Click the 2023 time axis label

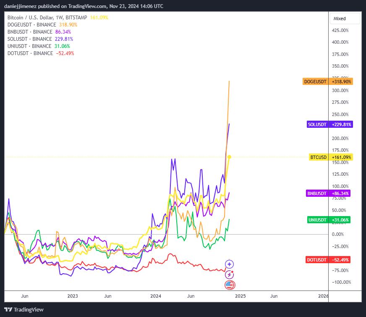click(x=73, y=296)
